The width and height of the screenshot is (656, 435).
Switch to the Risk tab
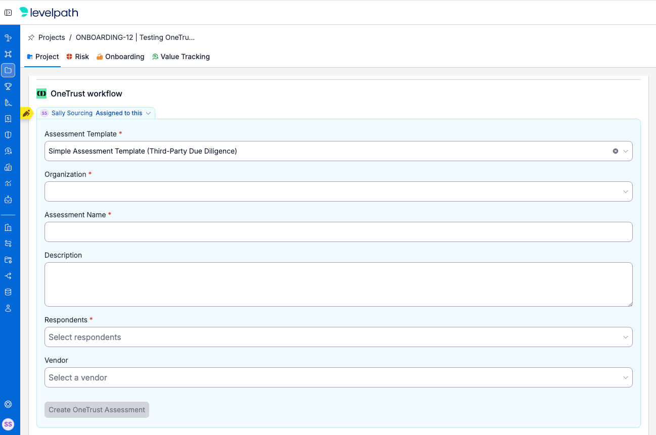(77, 57)
